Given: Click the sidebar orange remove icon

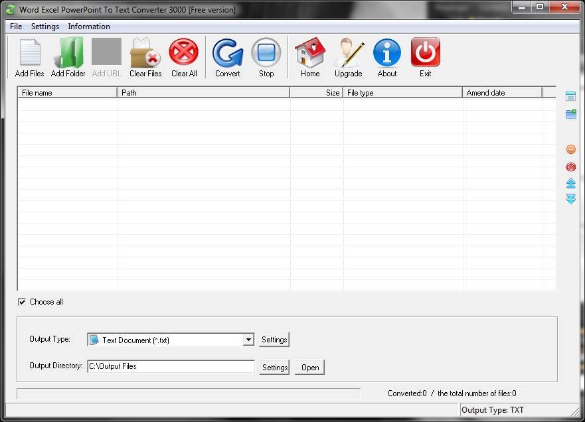Looking at the screenshot, I should click(x=570, y=149).
